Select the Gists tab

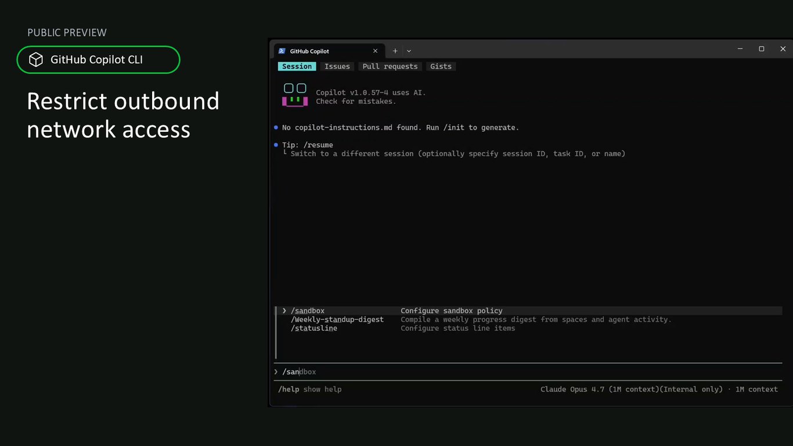[x=441, y=67]
